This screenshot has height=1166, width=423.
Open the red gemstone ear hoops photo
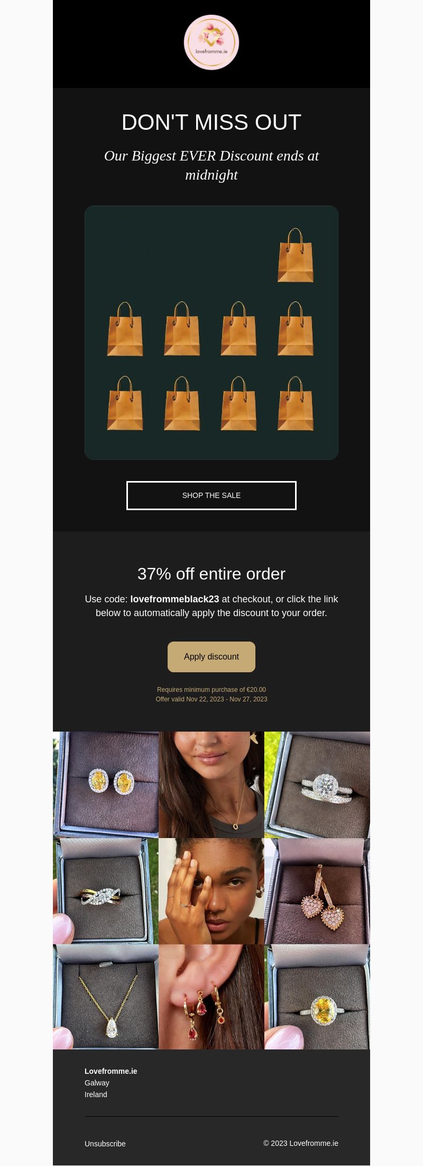tap(212, 996)
